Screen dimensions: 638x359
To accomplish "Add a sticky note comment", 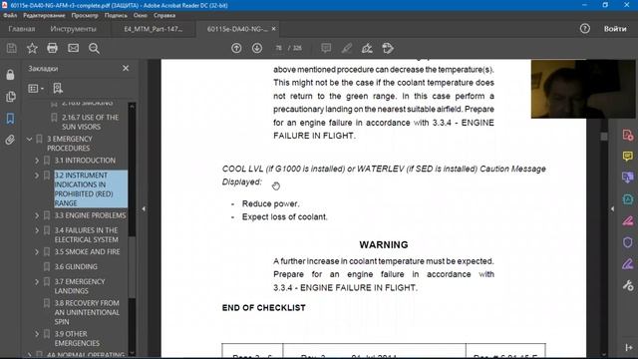I will 326,48.
